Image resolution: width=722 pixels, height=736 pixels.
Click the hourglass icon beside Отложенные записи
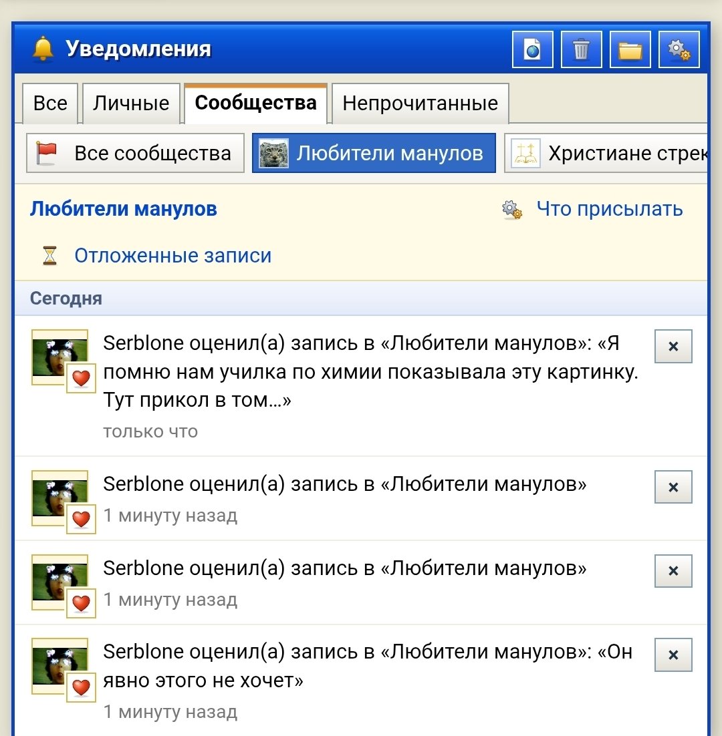[x=49, y=256]
